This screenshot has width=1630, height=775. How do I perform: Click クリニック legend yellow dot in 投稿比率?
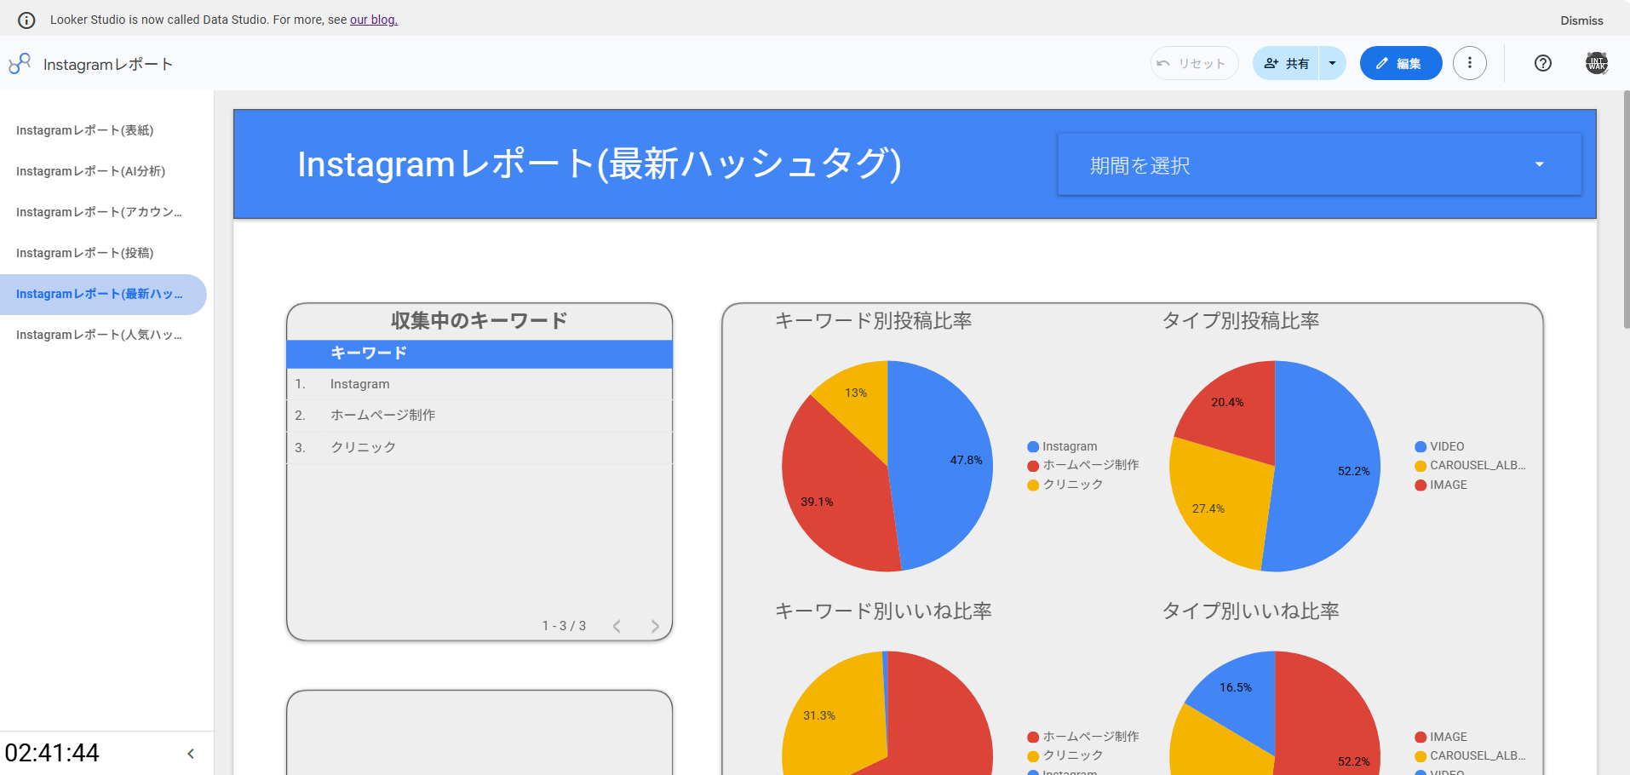click(x=1033, y=485)
